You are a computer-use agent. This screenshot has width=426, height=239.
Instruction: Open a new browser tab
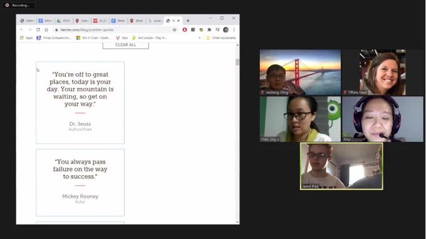[x=188, y=21]
